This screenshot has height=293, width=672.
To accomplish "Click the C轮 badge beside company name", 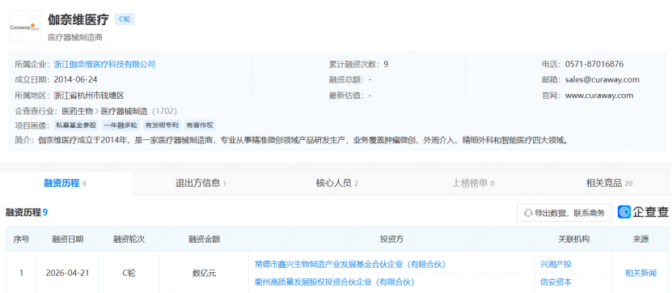I will 125,19.
